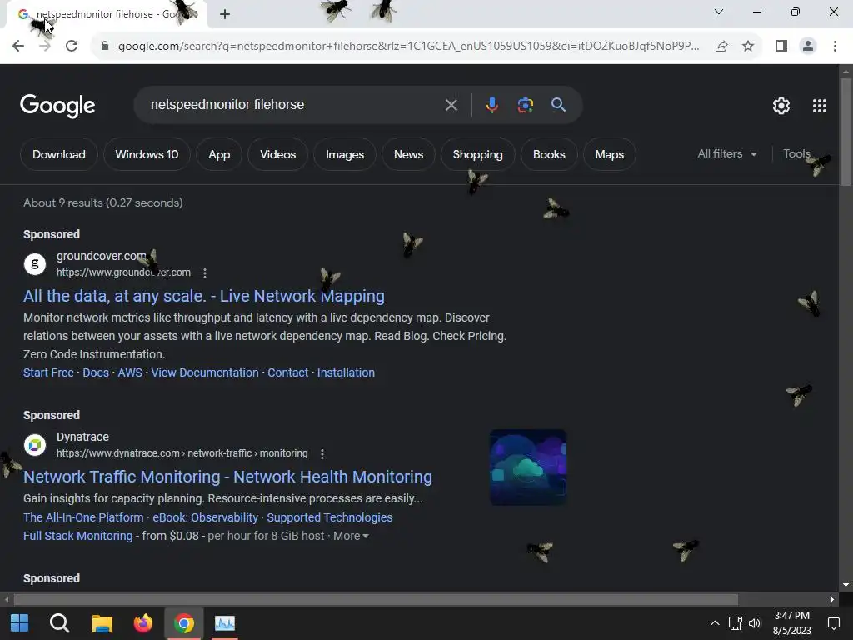This screenshot has width=853, height=640.
Task: Click the Dynatrace favicon
Action: [35, 445]
